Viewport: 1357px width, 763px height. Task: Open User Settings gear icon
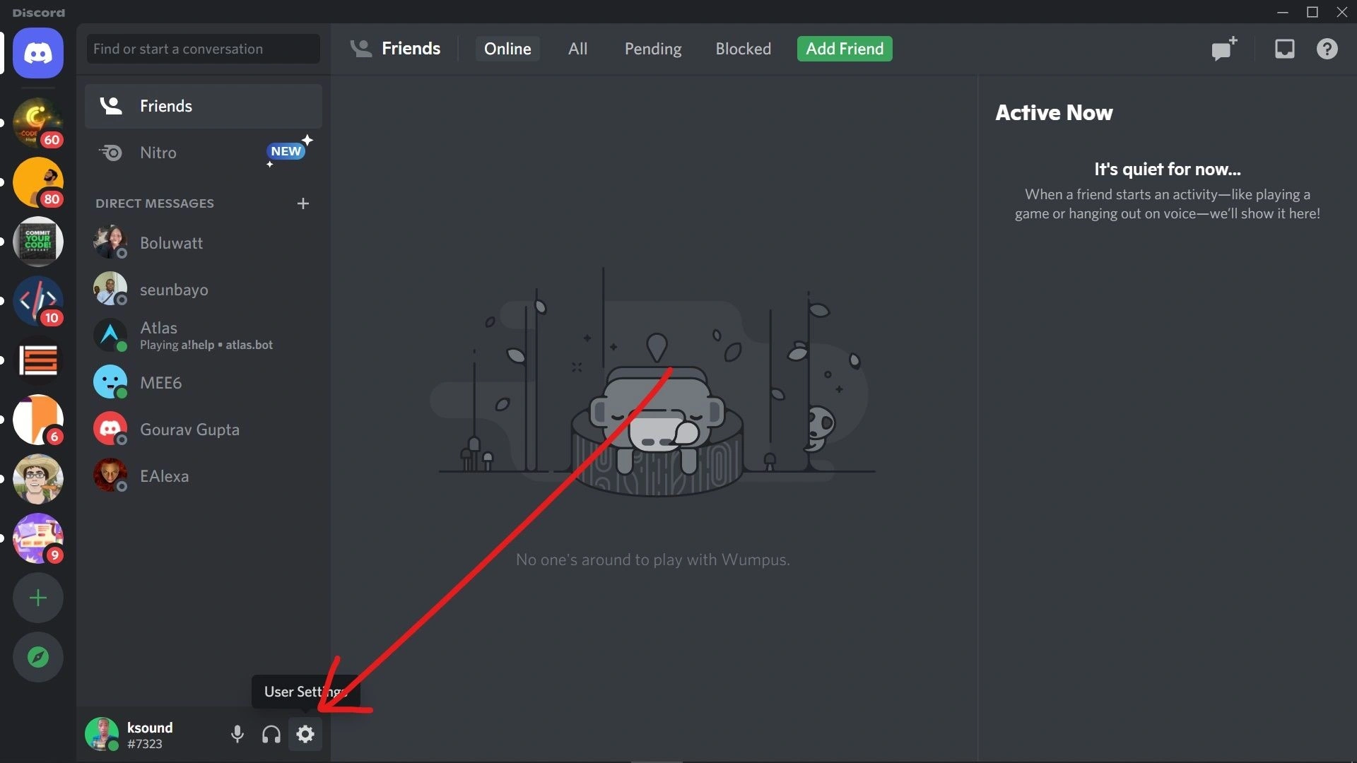tap(305, 735)
